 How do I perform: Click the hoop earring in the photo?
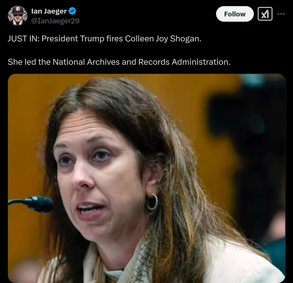[x=152, y=202]
